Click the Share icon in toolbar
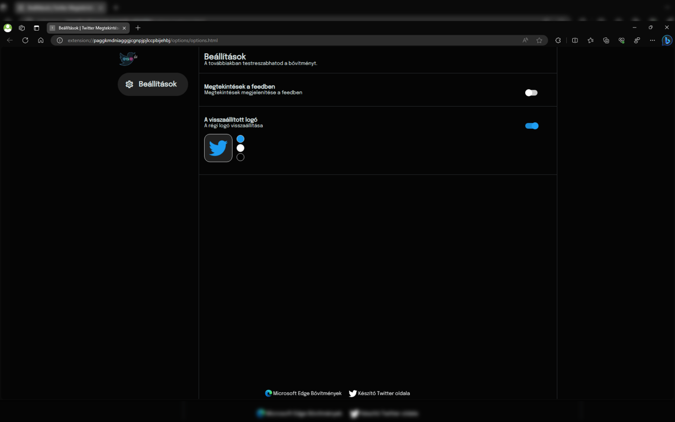Screen dimensions: 675x422 tap(637, 40)
